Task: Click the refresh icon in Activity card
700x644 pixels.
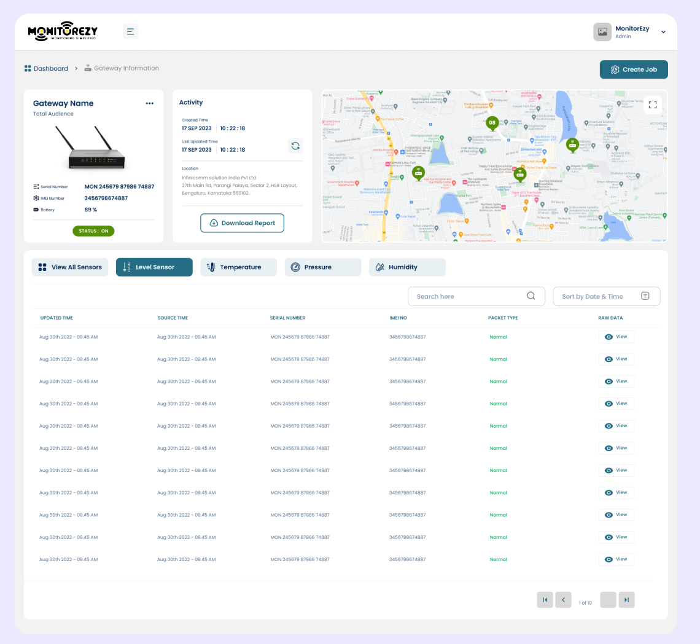Action: coord(295,146)
